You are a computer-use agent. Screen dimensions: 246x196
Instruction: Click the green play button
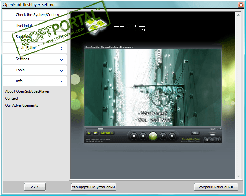coord(153,136)
